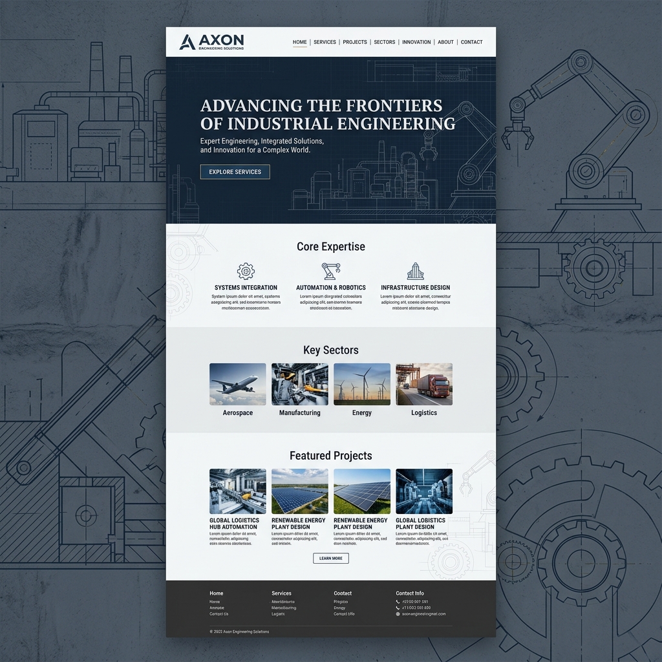662x662 pixels.
Task: Click the Automation & Robotics heading
Action: 331,288
